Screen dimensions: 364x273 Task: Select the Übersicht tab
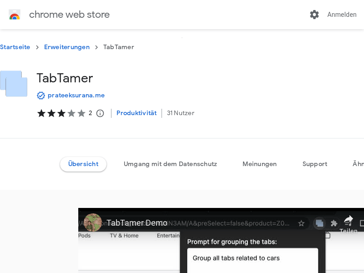(83, 164)
